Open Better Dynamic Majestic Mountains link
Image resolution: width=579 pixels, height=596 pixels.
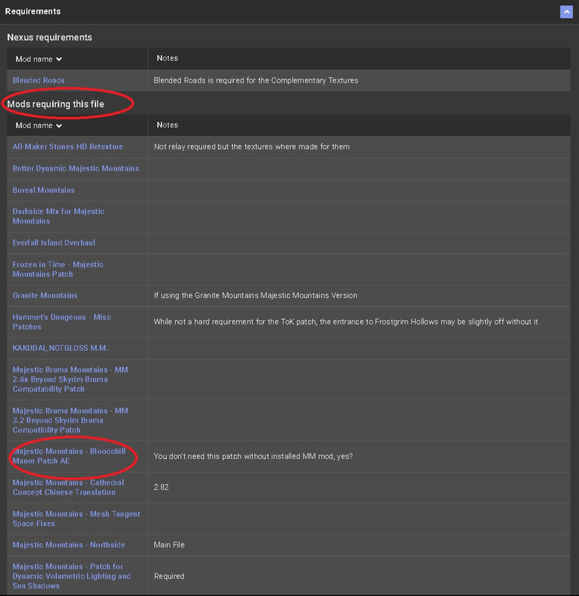[76, 168]
